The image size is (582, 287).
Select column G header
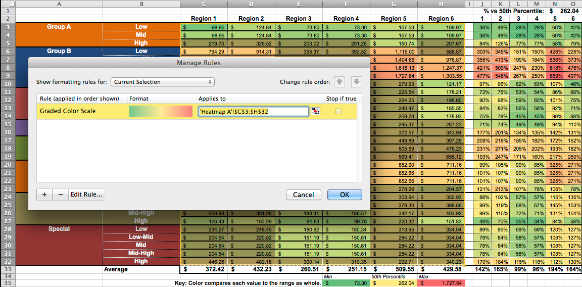[394, 4]
